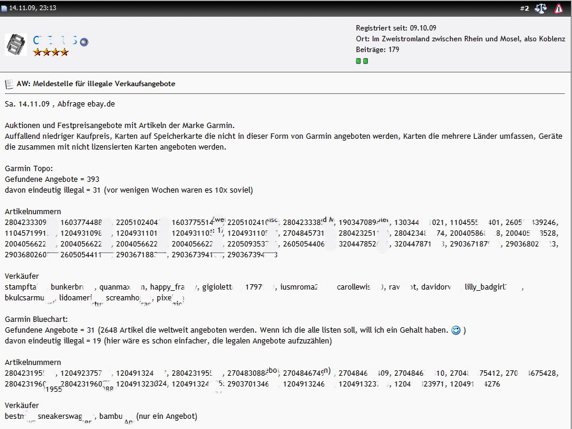Click post title 'AW: Meldestelle für illegale Verkaufsangebote'

96,84
